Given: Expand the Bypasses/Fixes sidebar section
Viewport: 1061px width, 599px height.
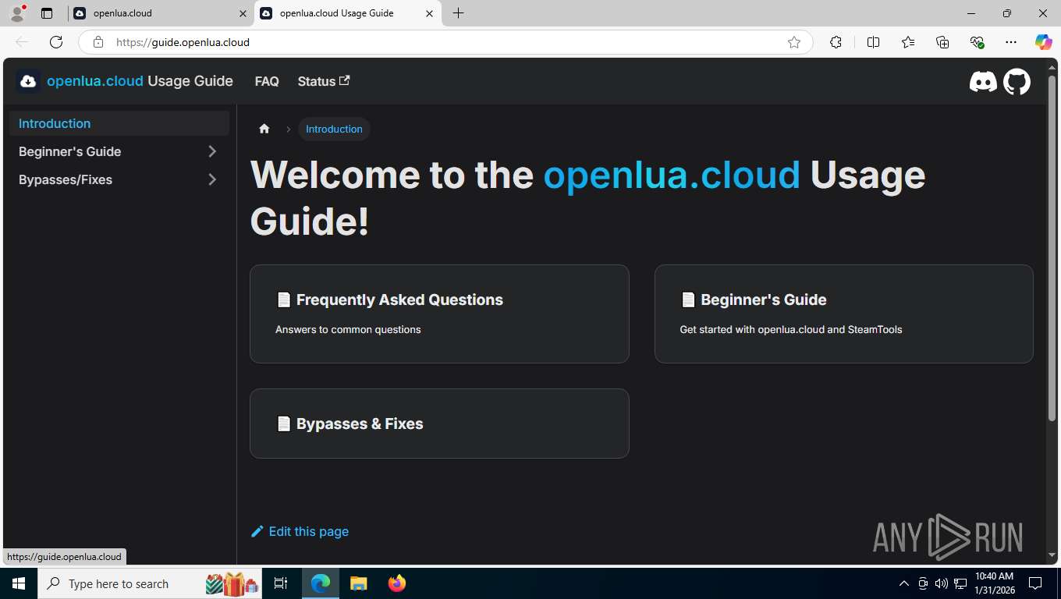Looking at the screenshot, I should point(212,179).
